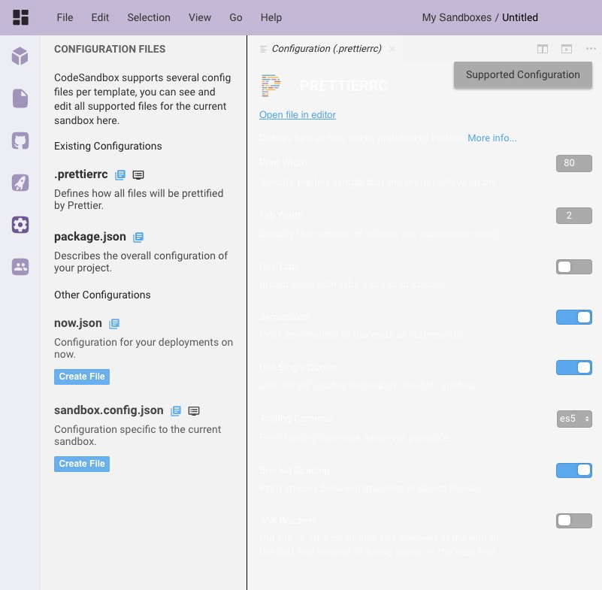Switch off the Bracket Spacing toggle
The height and width of the screenshot is (590, 602).
coord(574,470)
